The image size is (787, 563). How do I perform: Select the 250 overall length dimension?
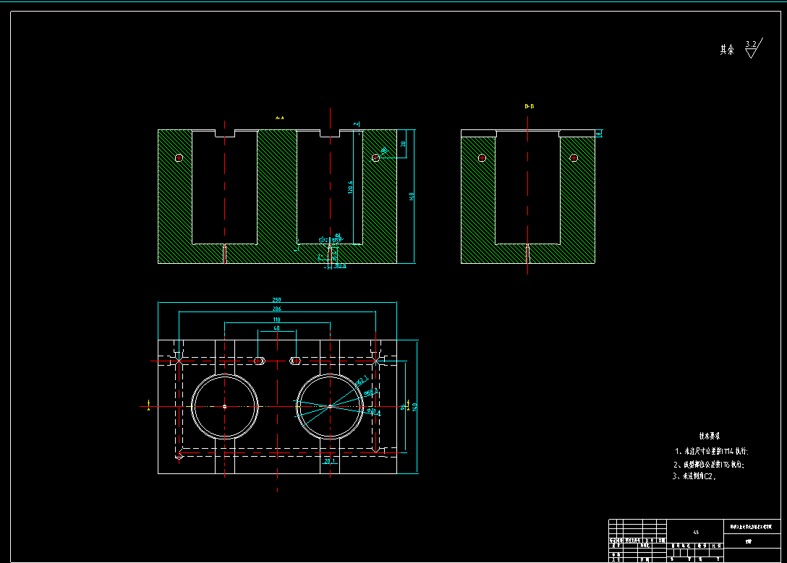pos(276,300)
